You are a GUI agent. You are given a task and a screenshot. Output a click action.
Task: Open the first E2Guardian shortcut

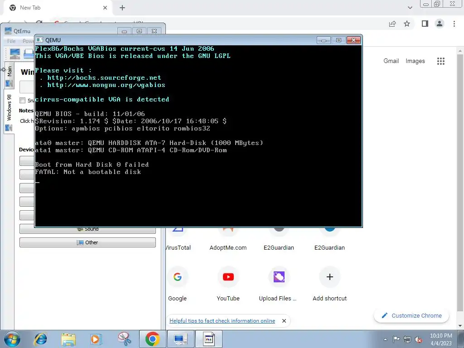279,240
